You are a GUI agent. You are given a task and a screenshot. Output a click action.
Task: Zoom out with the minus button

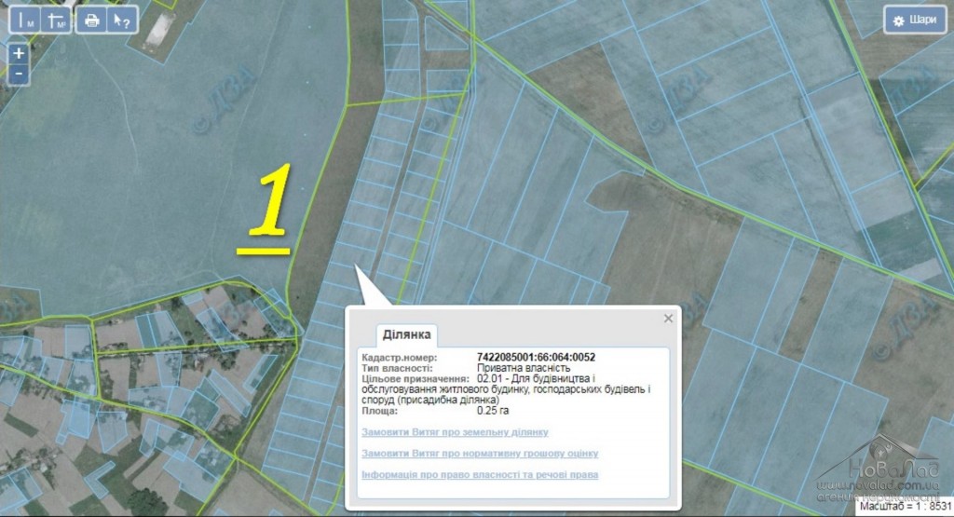pos(20,75)
